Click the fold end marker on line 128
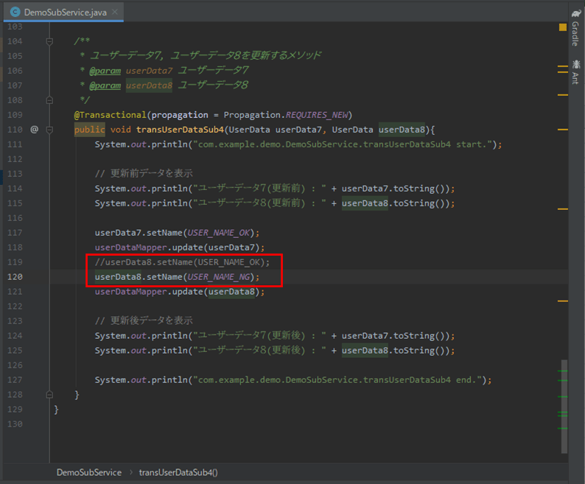 [x=50, y=395]
